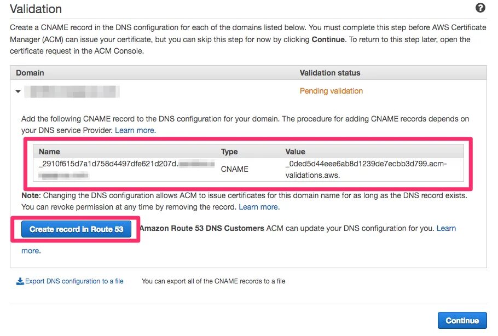This screenshot has width=498, height=336.
Task: Click the export download arrow icon
Action: [20, 281]
